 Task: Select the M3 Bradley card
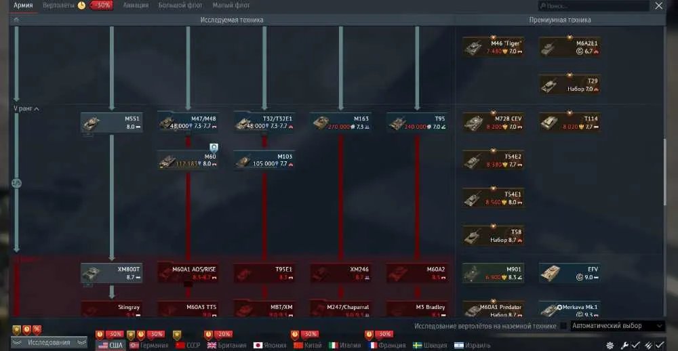[x=417, y=309]
